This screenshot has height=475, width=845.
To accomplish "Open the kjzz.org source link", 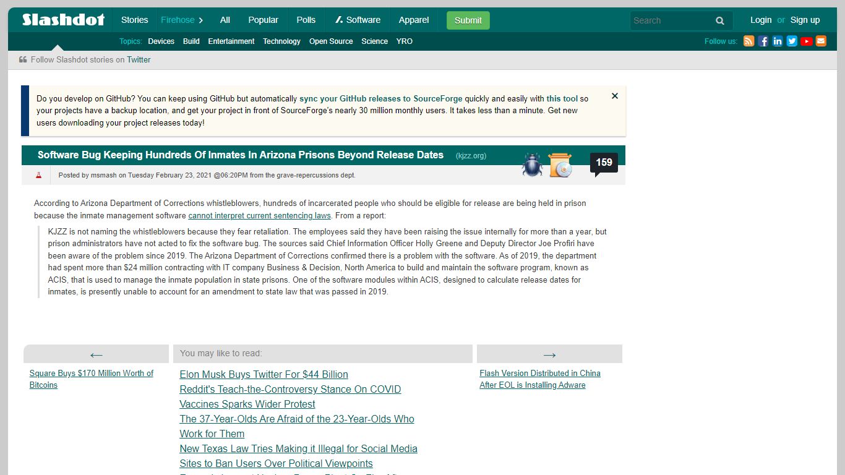I will point(471,156).
